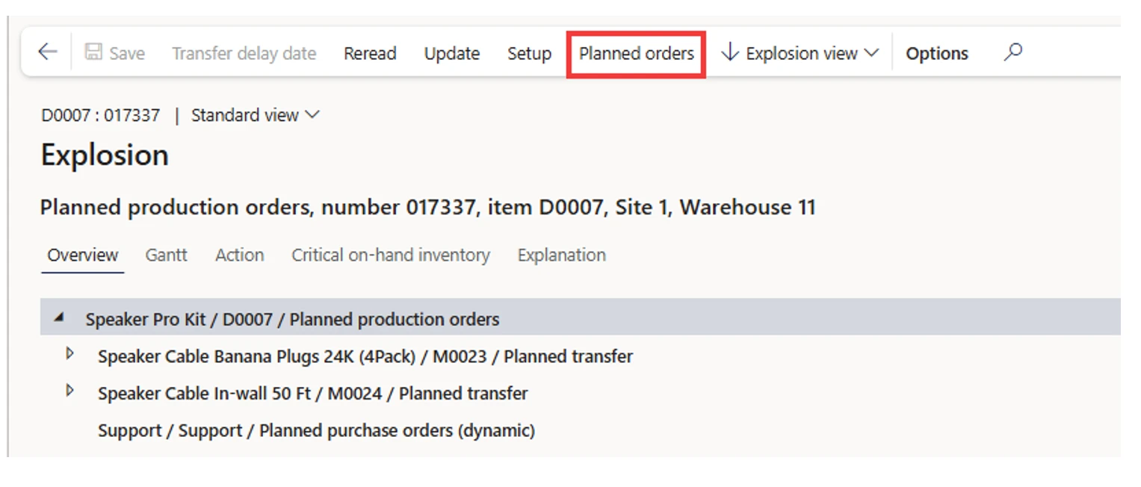The width and height of the screenshot is (1141, 487).
Task: Open the Action tab
Action: pos(239,255)
